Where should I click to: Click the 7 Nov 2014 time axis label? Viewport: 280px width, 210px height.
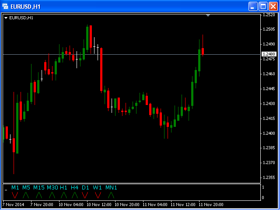14,204
